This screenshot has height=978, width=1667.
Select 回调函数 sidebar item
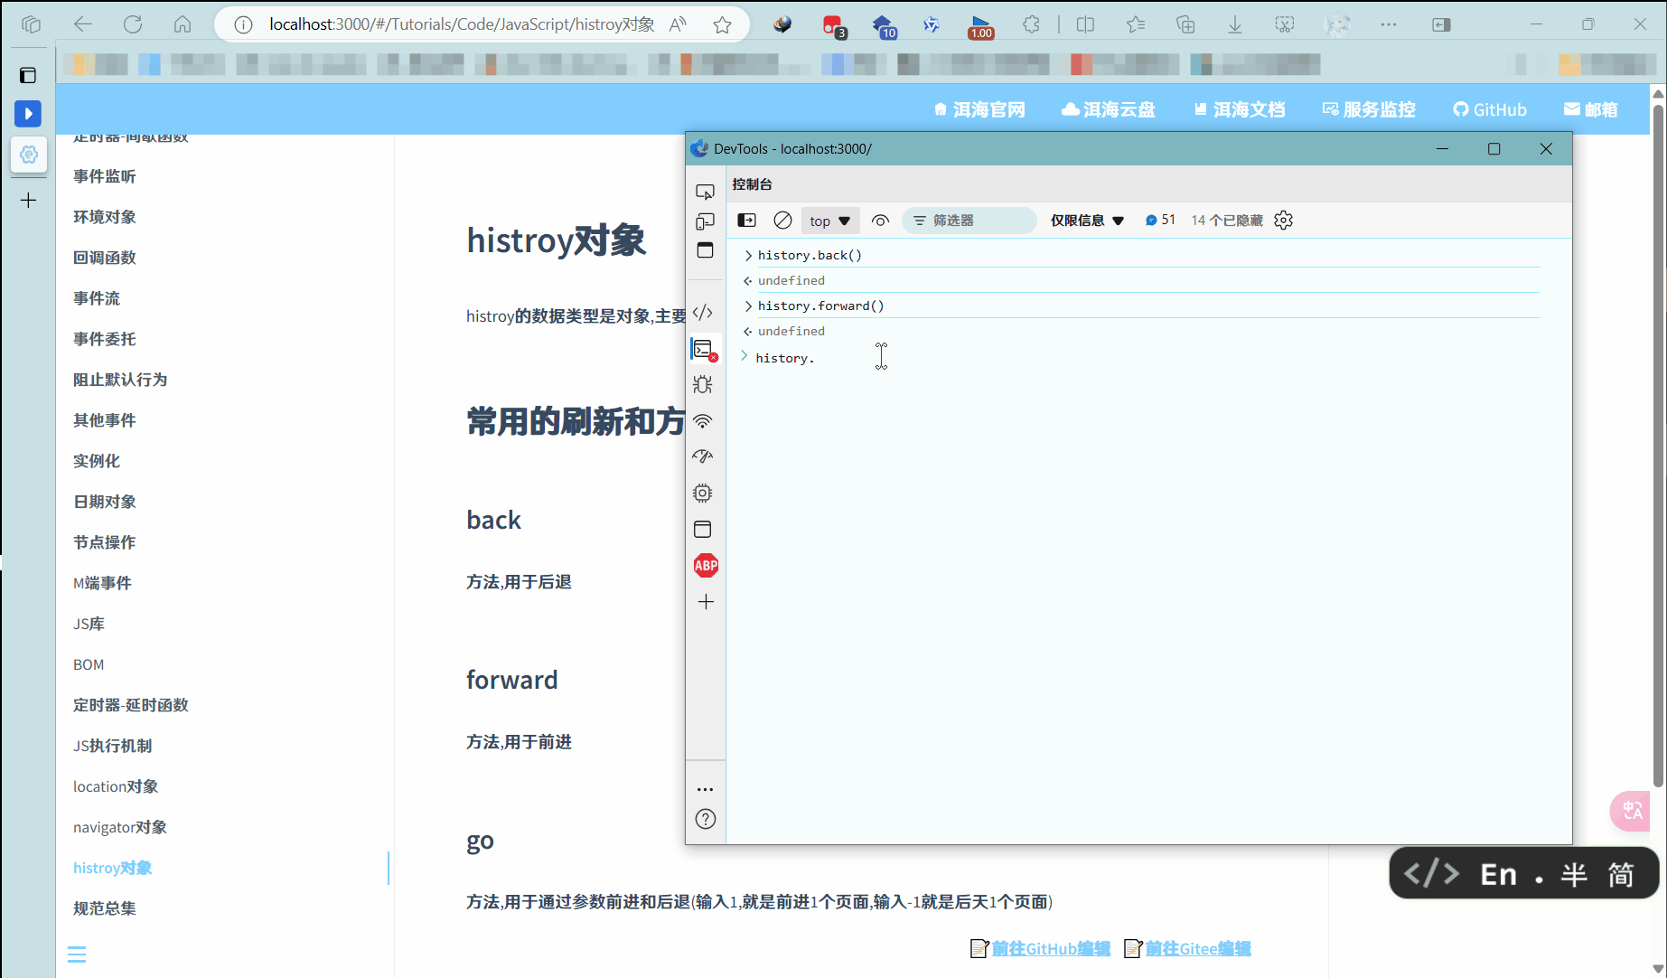[105, 258]
